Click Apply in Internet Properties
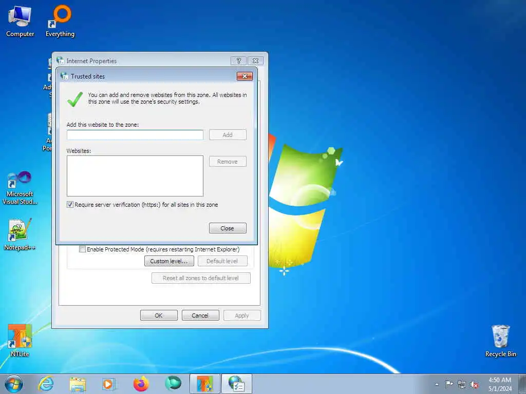526x394 pixels. 242,316
